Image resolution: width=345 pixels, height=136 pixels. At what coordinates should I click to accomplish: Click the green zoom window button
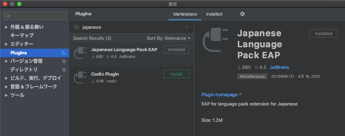pos(19,4)
